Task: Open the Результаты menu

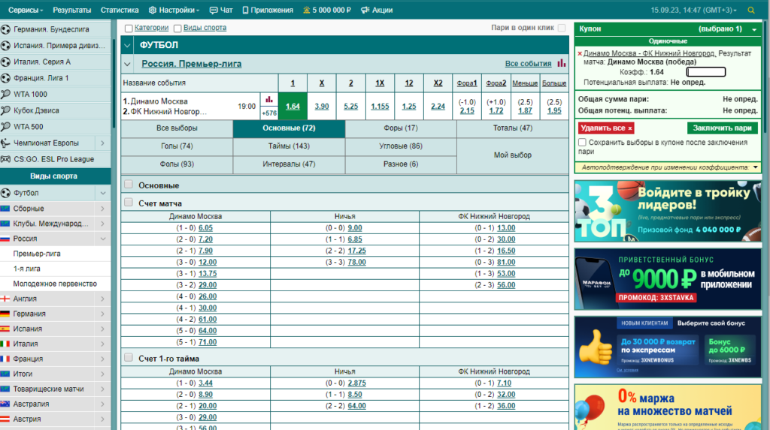Action: coord(71,10)
